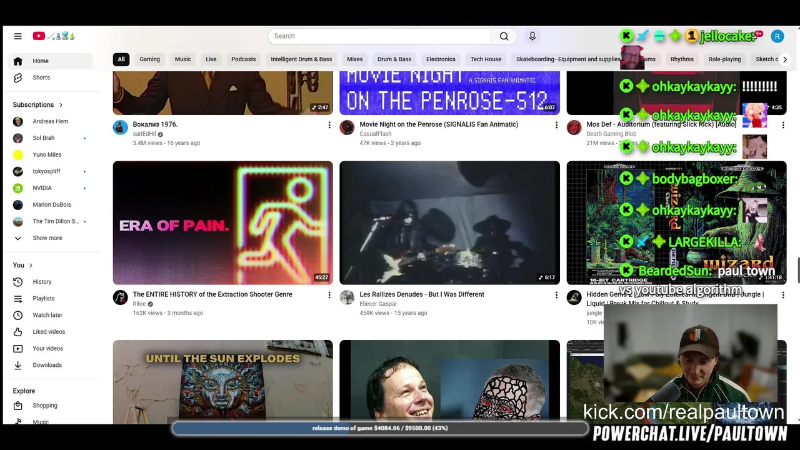
Task: Open UNTIL THE SUN EXPLODES thumbnail
Action: [222, 382]
